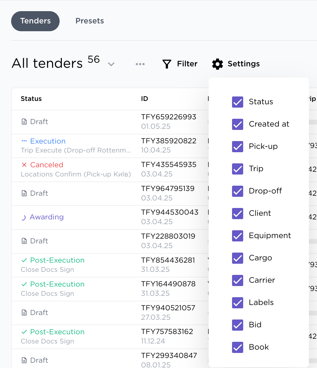This screenshot has width=317, height=368.
Task: Switch to the Presets tab
Action: tap(90, 21)
